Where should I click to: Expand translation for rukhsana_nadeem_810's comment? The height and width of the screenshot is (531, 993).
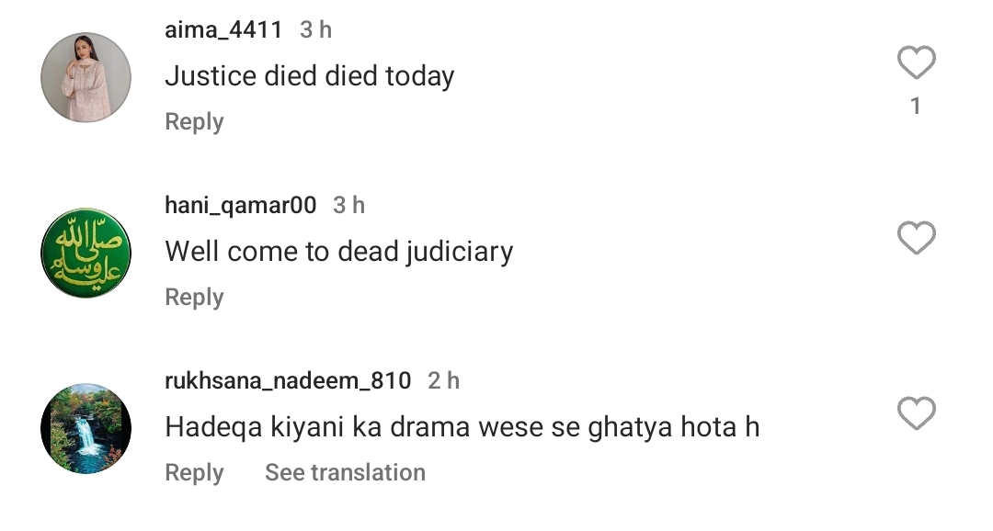[345, 472]
